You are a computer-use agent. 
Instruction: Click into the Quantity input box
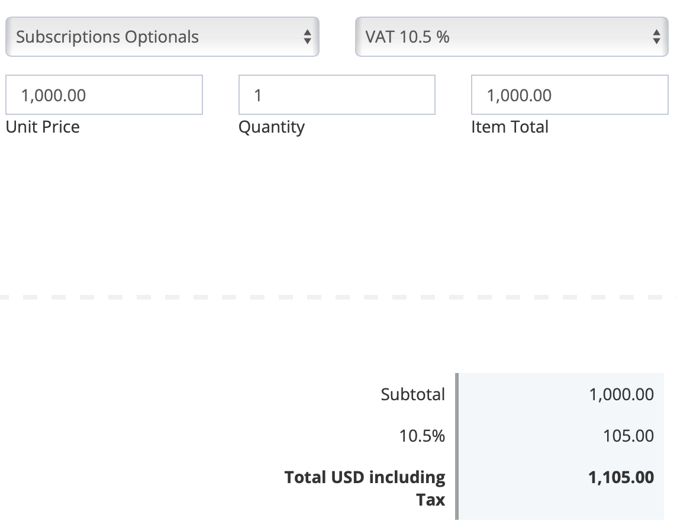[x=337, y=95]
